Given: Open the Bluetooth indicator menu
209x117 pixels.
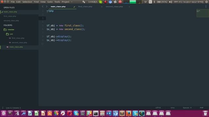Looking at the screenshot, I should tap(154, 2).
